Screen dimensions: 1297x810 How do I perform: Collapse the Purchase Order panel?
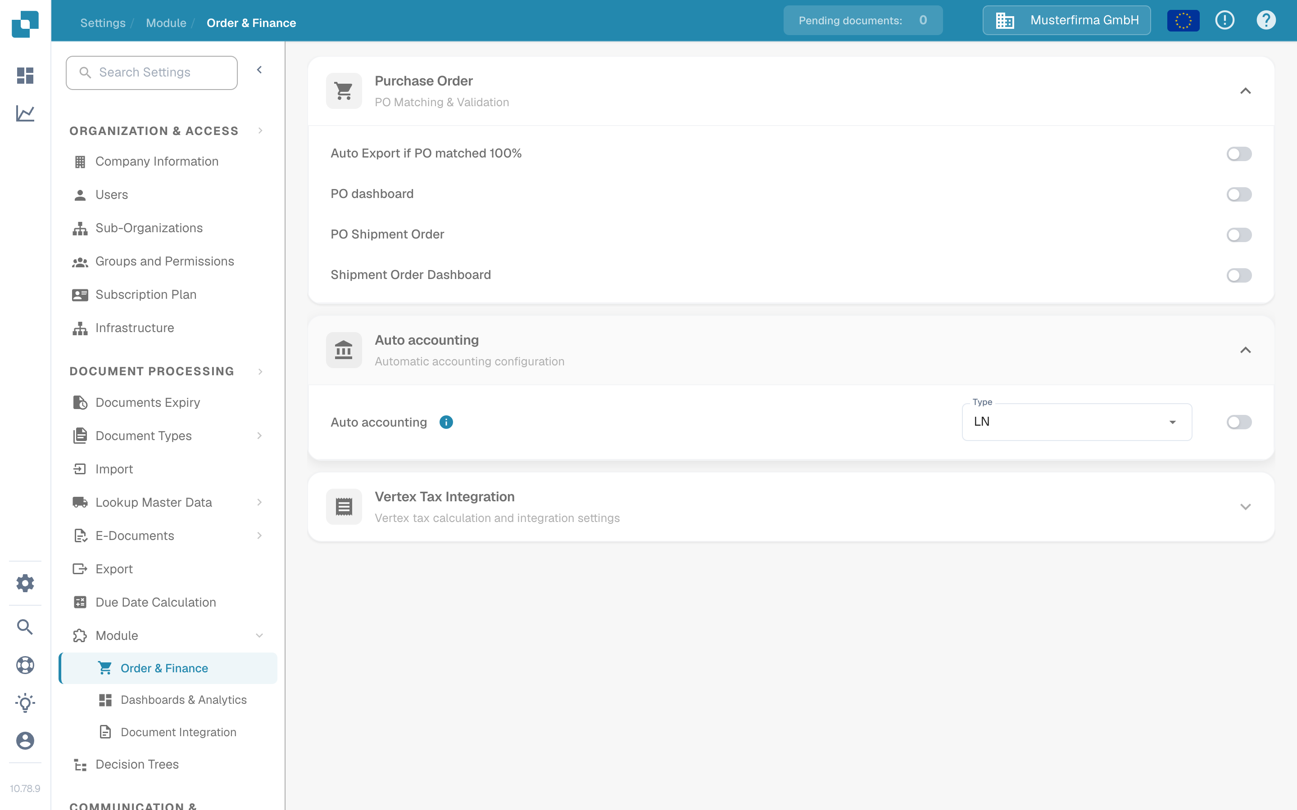tap(1246, 91)
